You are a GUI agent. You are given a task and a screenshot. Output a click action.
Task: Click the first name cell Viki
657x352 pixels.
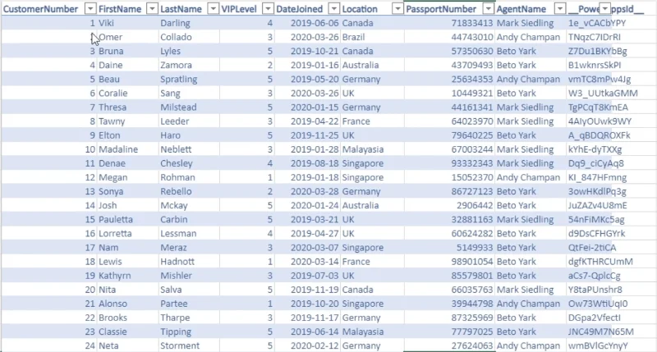point(128,23)
